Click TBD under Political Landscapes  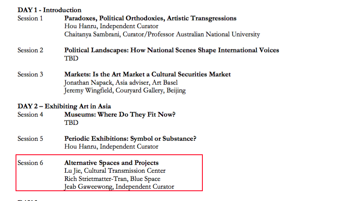[x=71, y=59]
